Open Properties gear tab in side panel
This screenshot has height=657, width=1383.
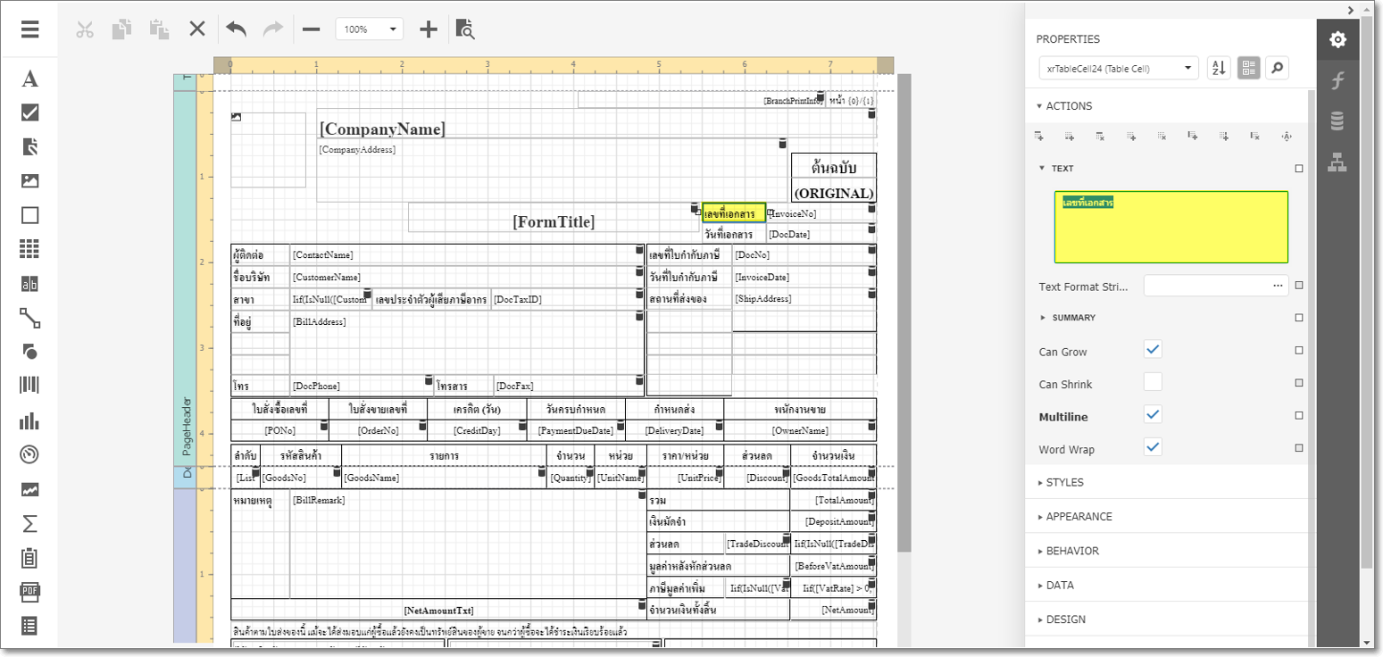1337,39
